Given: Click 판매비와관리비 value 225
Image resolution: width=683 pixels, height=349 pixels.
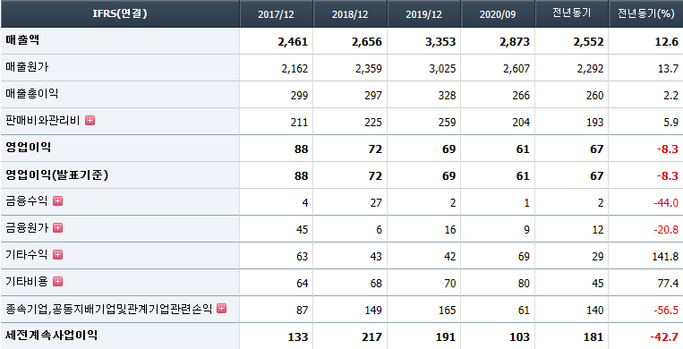Looking at the screenshot, I should 373,123.
